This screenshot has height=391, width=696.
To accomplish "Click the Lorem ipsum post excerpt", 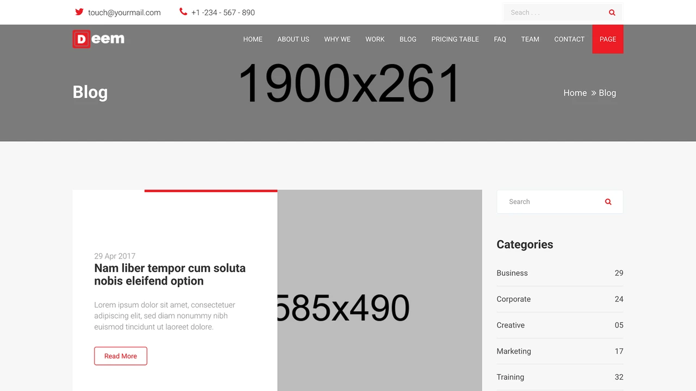I will 165,316.
